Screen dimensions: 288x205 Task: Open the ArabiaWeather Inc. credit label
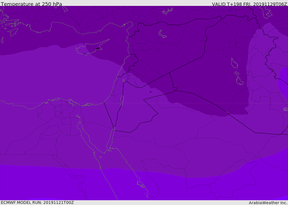pos(268,203)
